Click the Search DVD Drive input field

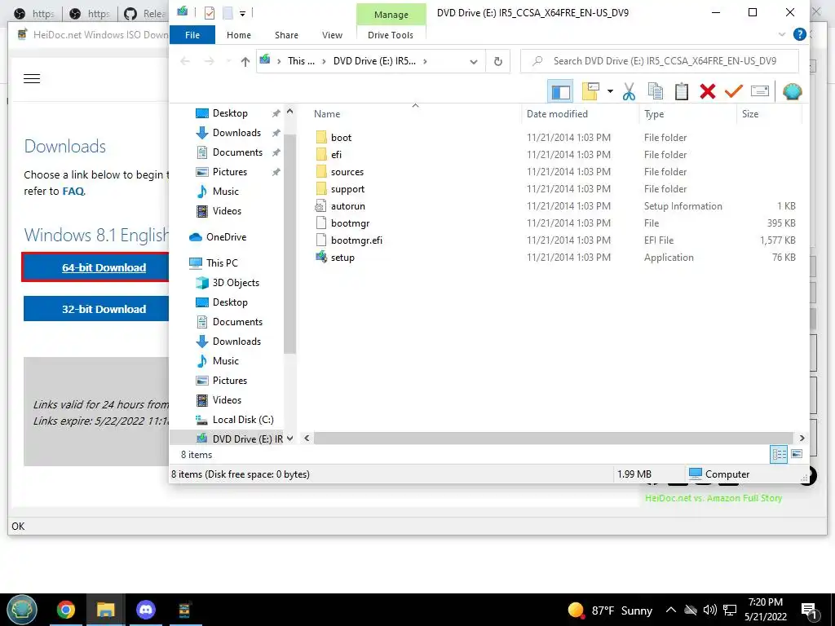[x=659, y=61]
